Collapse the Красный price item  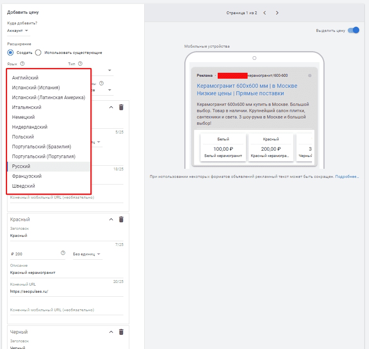click(x=111, y=220)
